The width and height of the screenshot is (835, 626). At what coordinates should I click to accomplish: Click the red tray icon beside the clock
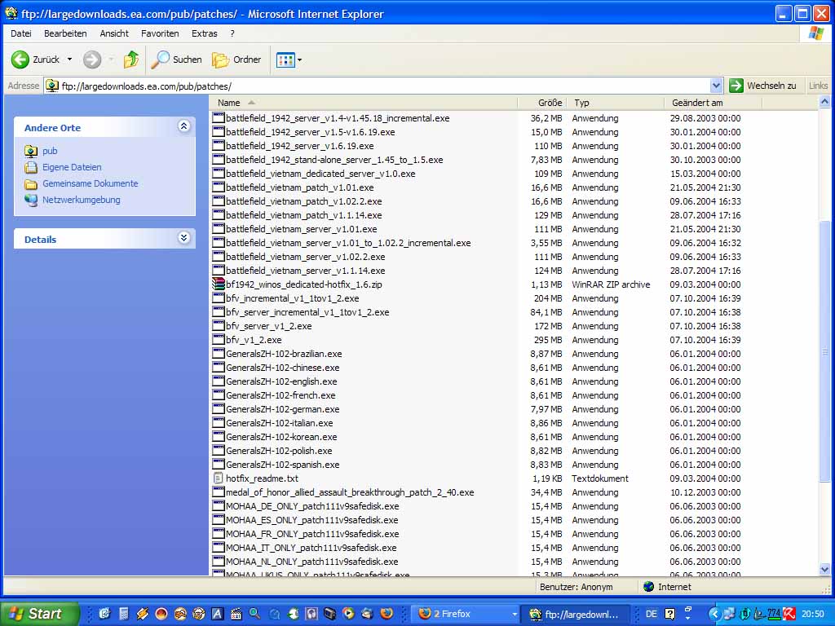789,614
